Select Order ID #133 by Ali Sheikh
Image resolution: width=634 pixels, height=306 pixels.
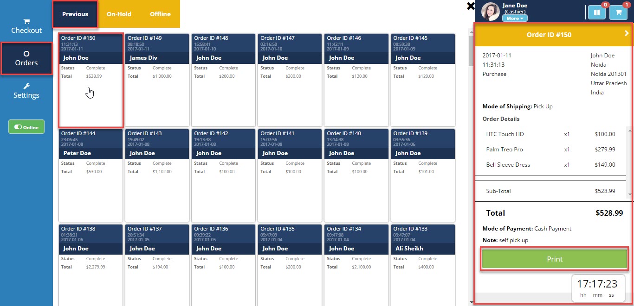tap(423, 270)
